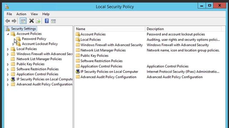Click the Security Settings root node icon
Screen dimensions: 229x128
[x=8, y=29]
